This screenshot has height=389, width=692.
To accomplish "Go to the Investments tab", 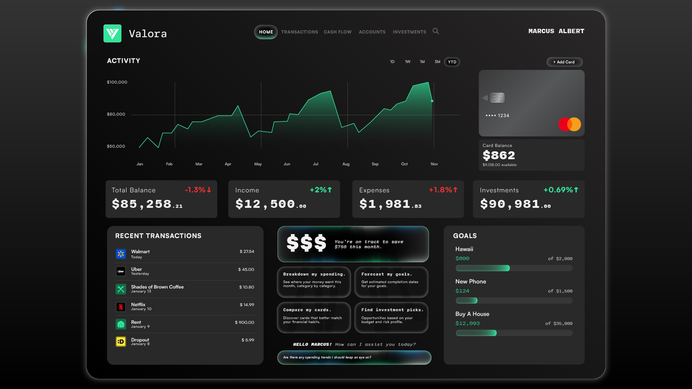I will [409, 32].
